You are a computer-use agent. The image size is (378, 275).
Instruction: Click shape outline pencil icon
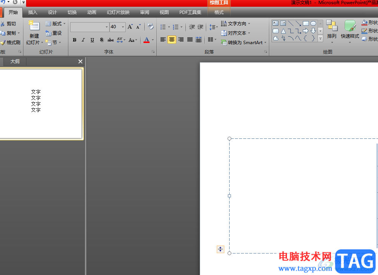[364, 31]
